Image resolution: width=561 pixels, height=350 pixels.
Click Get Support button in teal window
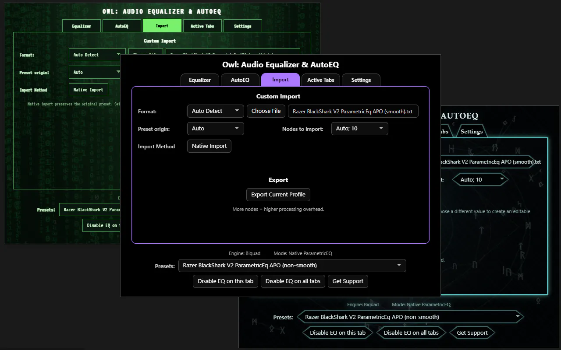472,332
